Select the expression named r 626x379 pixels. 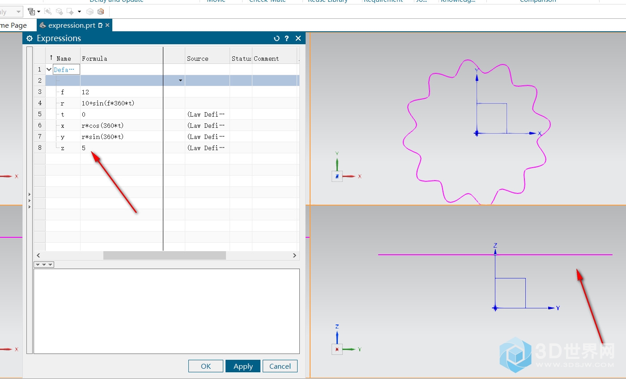(62, 103)
